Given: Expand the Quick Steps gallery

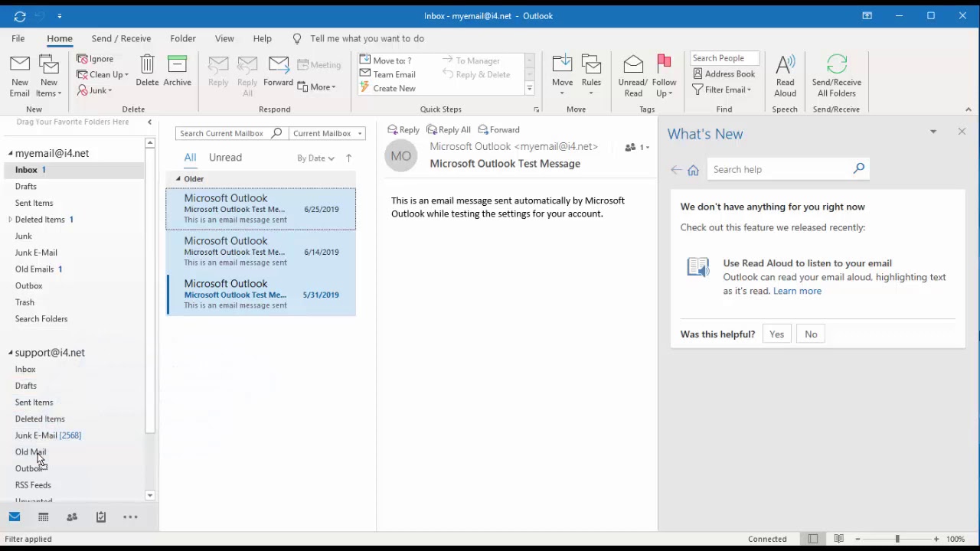Looking at the screenshot, I should tap(529, 89).
